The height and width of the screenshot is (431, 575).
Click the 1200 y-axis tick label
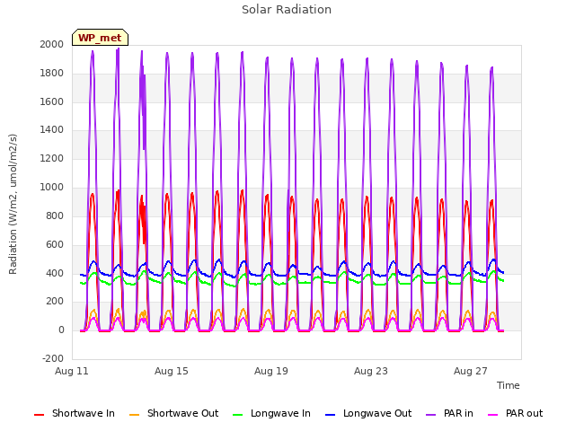pyautogui.click(x=52, y=158)
